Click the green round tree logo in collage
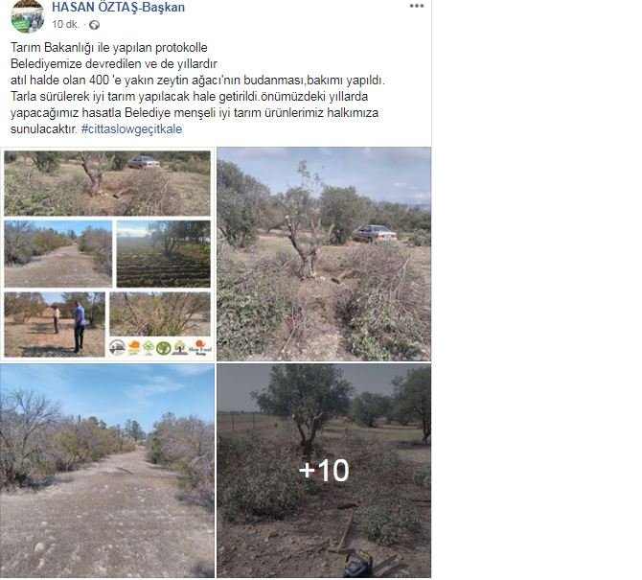Screen dimensions: 642x580 tap(163, 348)
